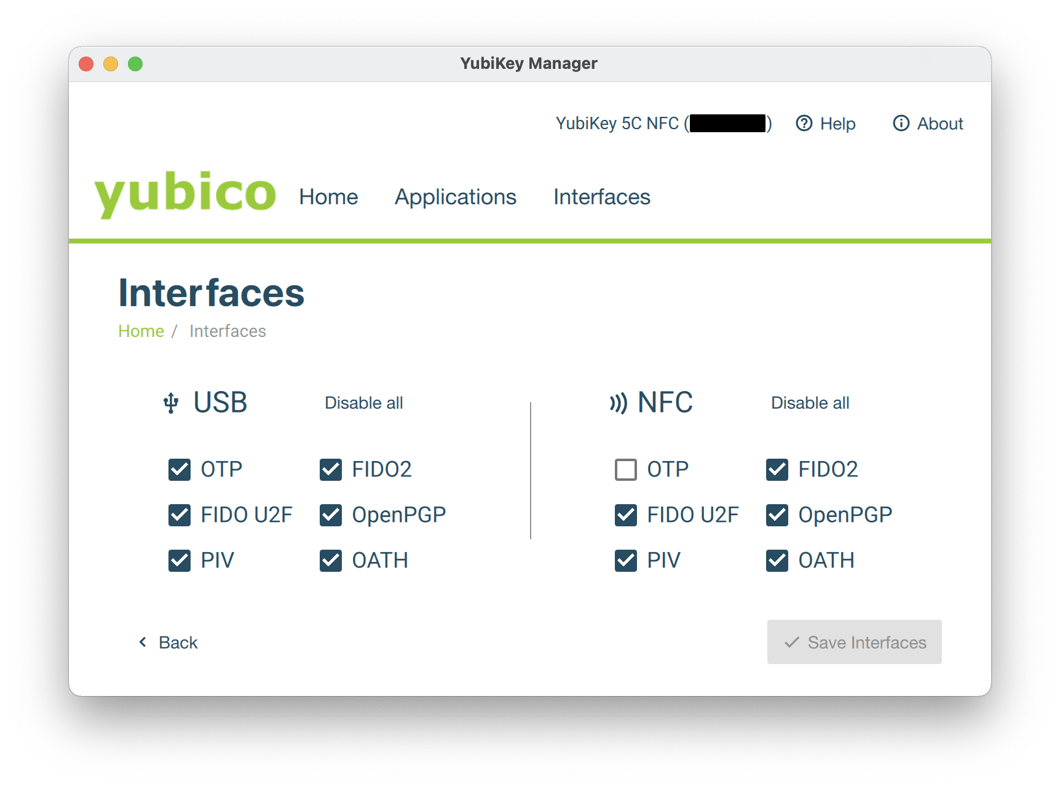Click the Back button label
Viewport: 1060px width, 787px height.
[178, 643]
